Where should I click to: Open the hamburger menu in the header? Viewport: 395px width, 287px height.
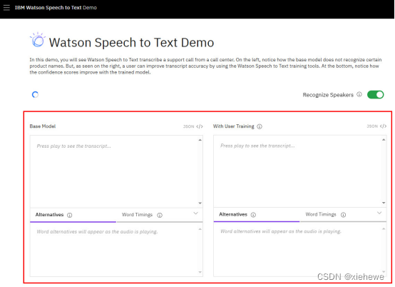click(6, 8)
